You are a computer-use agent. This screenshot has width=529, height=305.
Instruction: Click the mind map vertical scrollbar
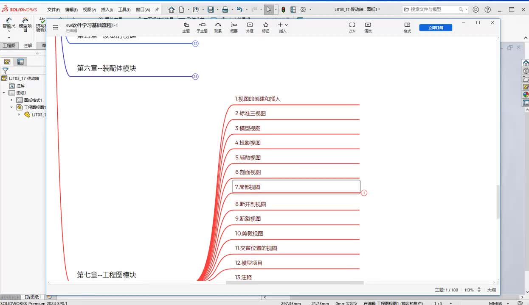pyautogui.click(x=498, y=202)
